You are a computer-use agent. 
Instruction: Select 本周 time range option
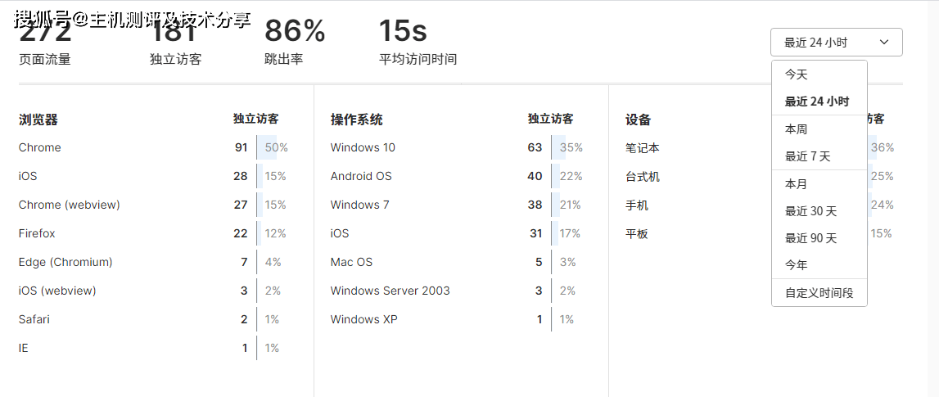pyautogui.click(x=797, y=129)
